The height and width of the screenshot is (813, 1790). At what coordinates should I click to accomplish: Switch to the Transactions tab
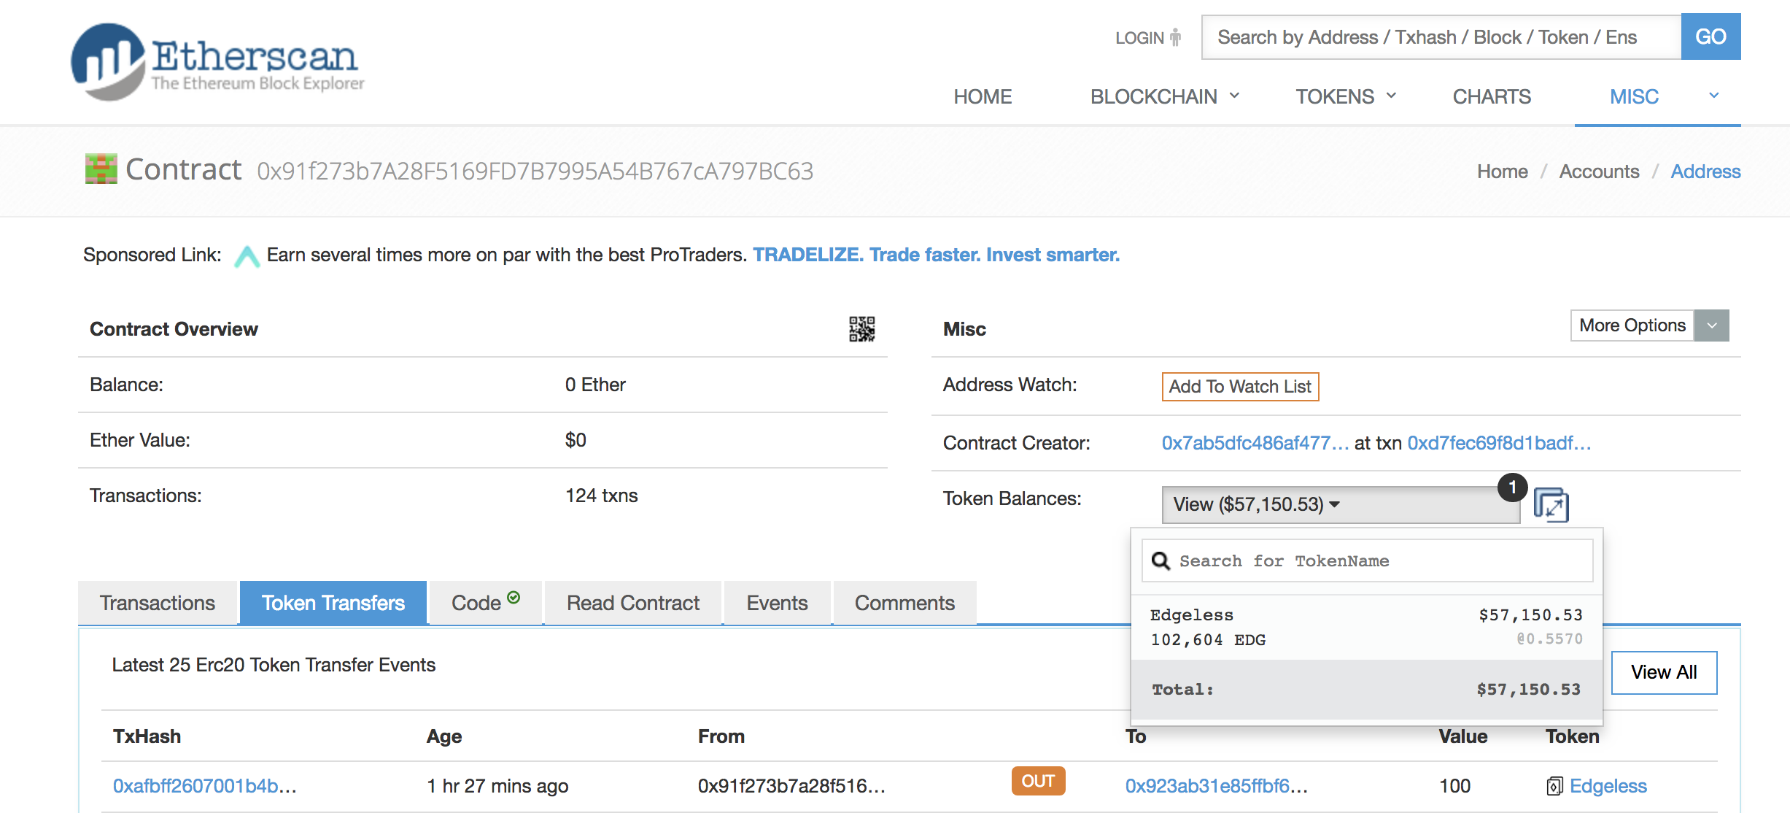[158, 603]
